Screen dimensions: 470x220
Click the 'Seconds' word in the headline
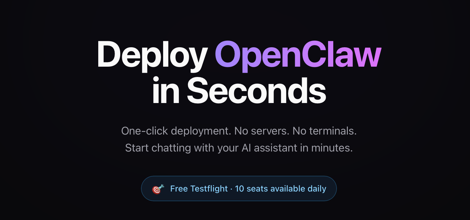[256, 90]
